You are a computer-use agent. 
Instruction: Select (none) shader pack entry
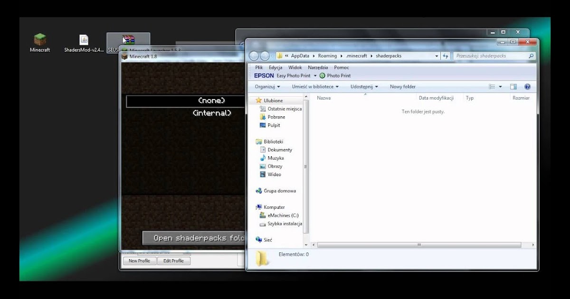186,101
